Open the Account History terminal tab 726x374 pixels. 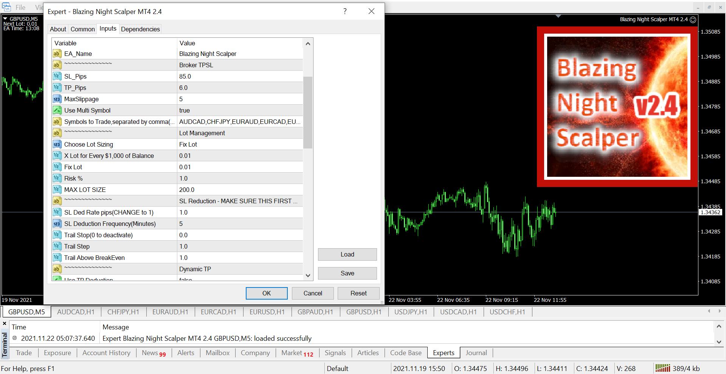coord(106,353)
